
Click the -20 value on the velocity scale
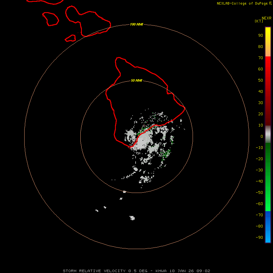pos(259,159)
